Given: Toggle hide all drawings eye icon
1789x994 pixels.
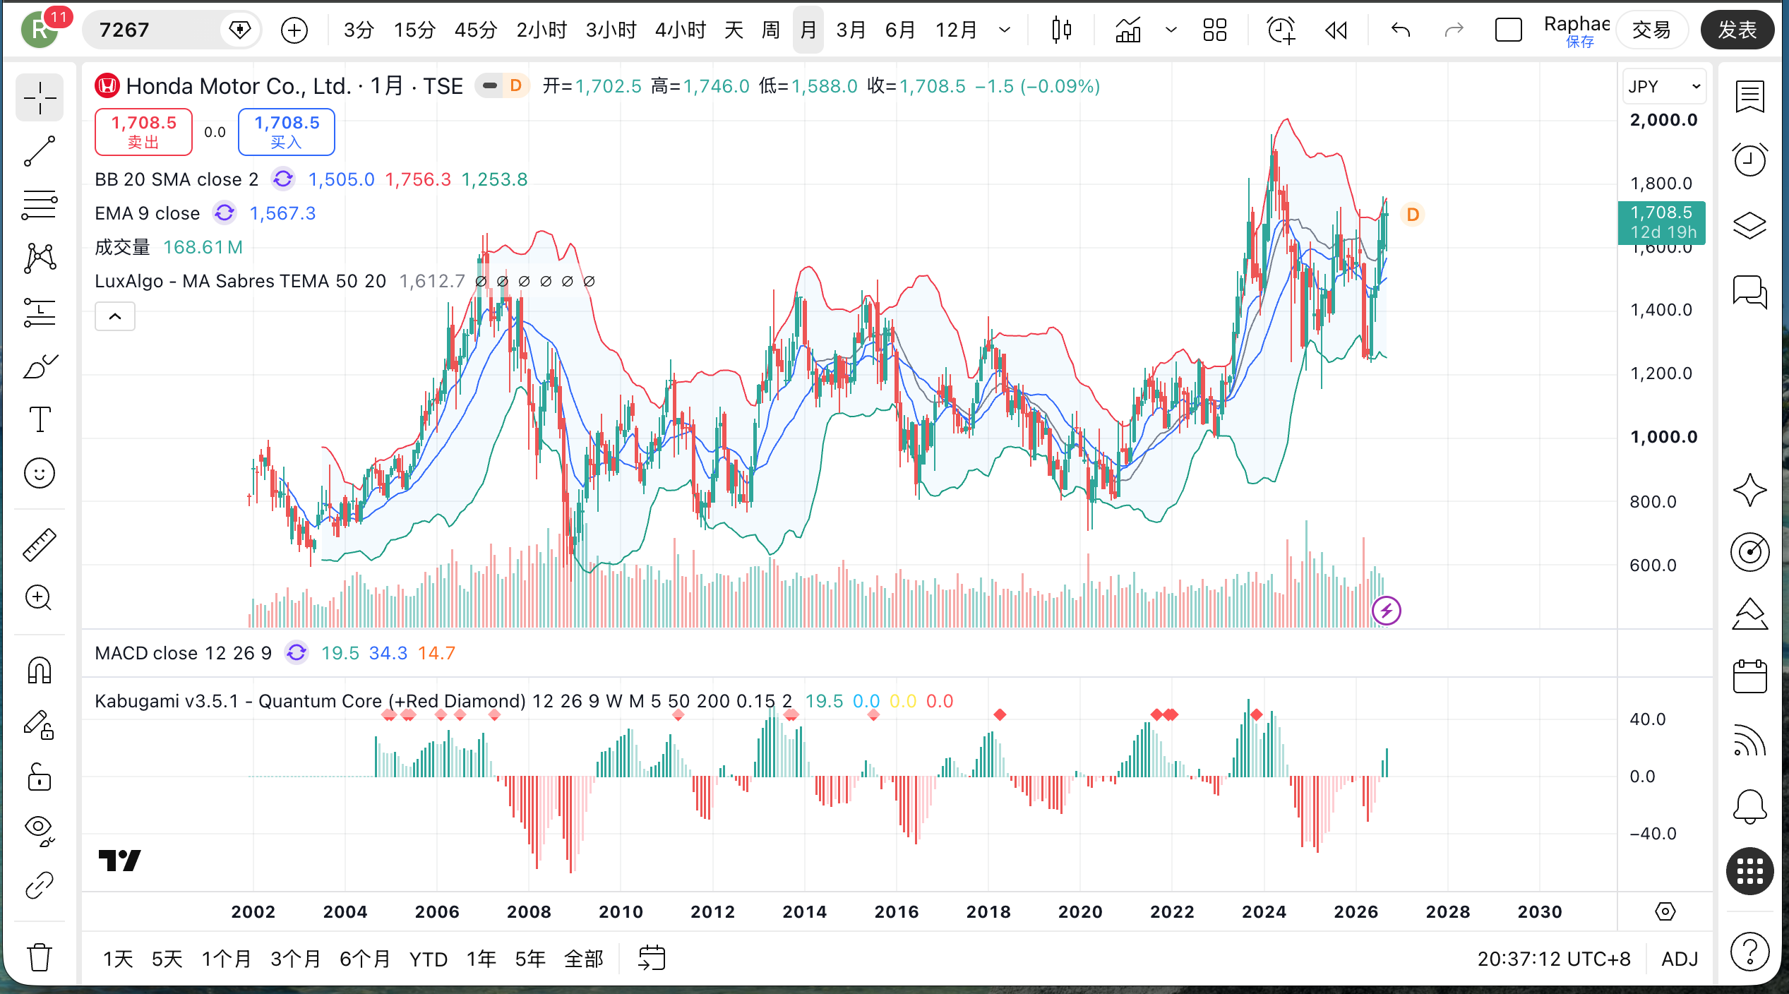Looking at the screenshot, I should pyautogui.click(x=40, y=830).
